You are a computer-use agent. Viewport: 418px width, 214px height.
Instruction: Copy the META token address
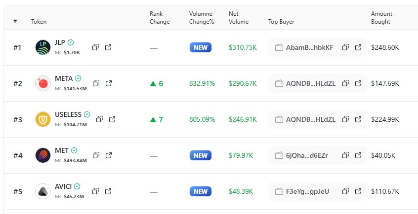coord(96,83)
